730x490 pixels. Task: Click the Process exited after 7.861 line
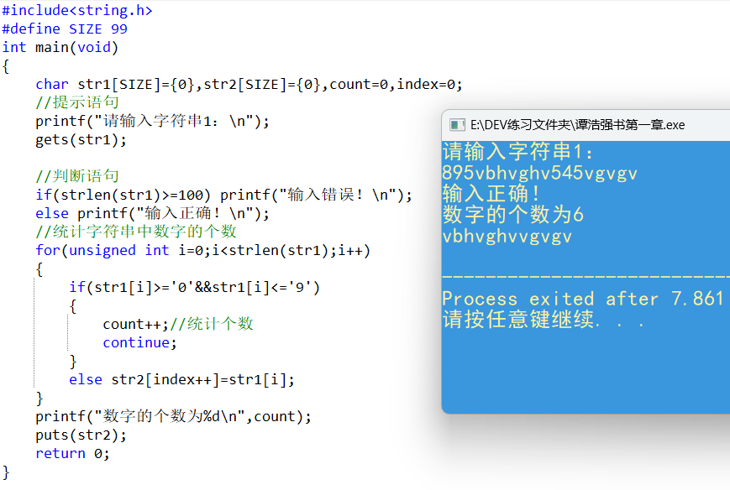click(x=583, y=299)
